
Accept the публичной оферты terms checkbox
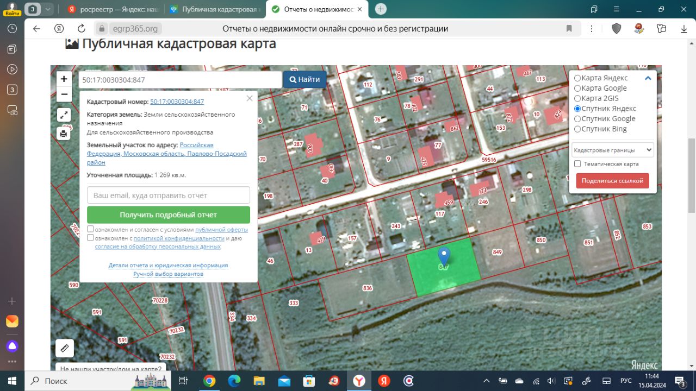[x=90, y=229]
